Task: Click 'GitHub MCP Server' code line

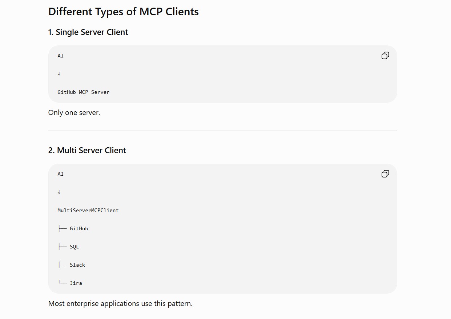Action: point(84,92)
